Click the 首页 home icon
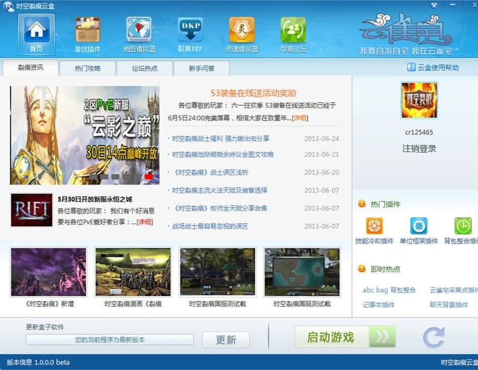Screen dimensions: 478x370 pos(36,31)
